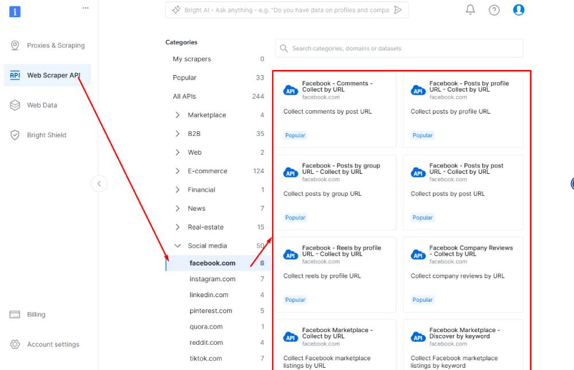Collapse the Social media category

tap(177, 246)
